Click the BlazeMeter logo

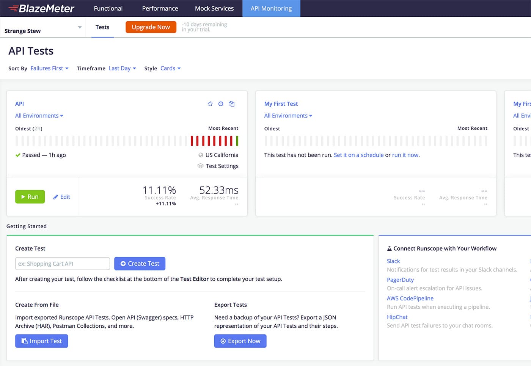point(41,8)
